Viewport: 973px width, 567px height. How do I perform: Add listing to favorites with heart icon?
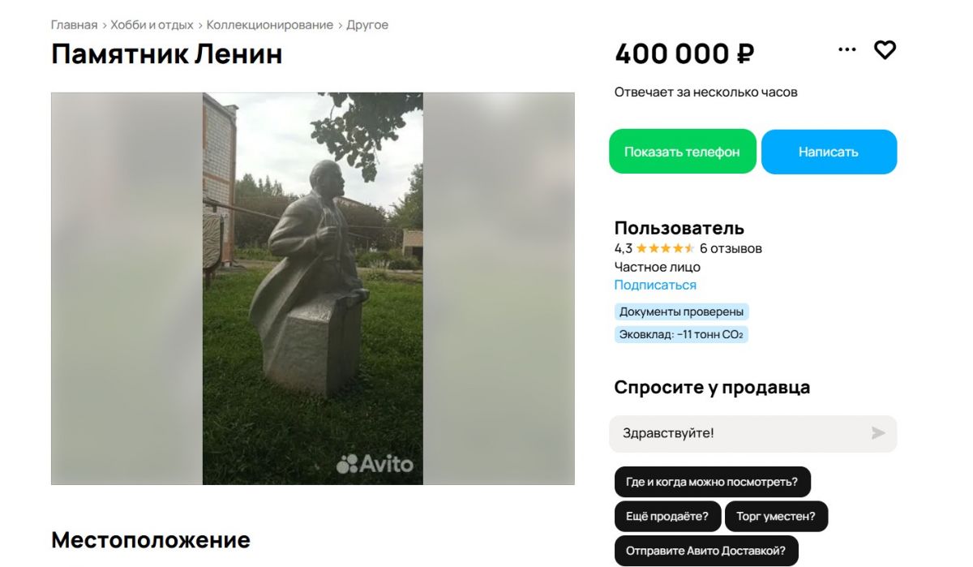[885, 50]
